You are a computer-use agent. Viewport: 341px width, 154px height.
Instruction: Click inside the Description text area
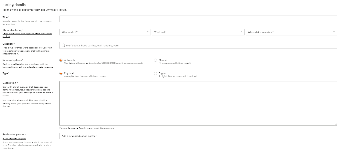click(198, 103)
